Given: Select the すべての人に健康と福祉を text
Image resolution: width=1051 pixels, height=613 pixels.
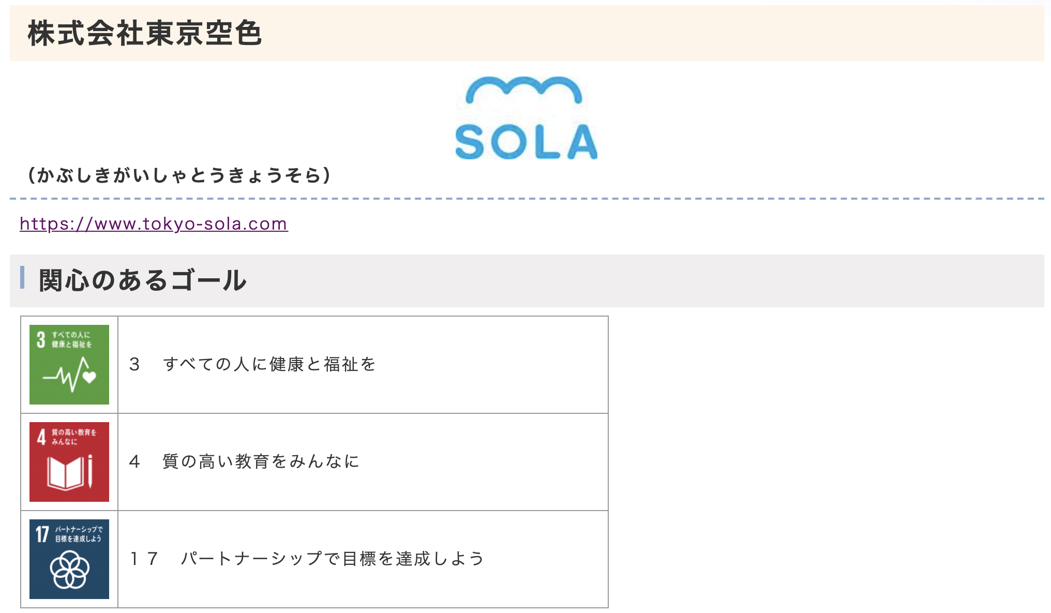Looking at the screenshot, I should [269, 365].
